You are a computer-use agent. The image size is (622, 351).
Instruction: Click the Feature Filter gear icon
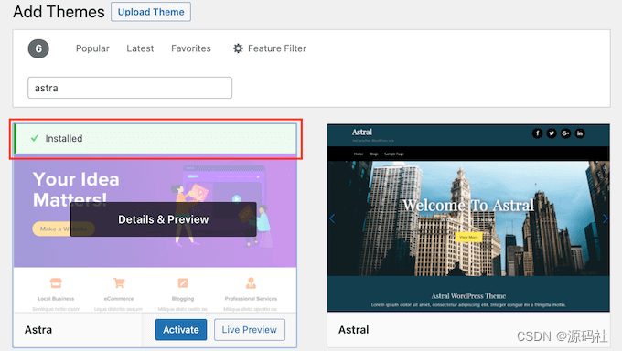pos(238,48)
